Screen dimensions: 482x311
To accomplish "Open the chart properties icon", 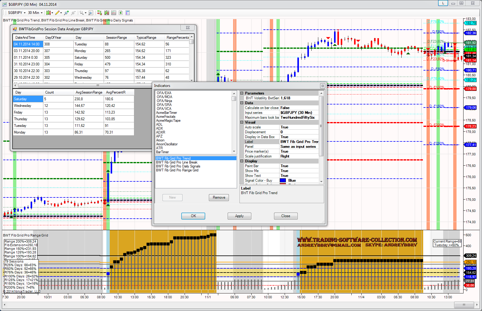I will click(128, 13).
